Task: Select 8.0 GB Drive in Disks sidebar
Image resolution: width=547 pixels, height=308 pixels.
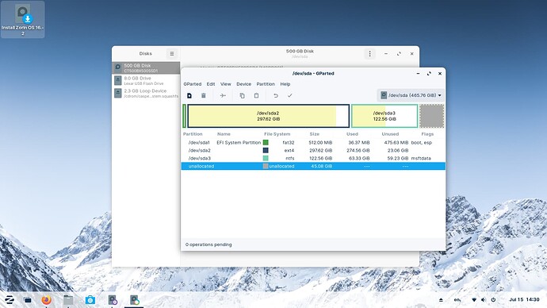Action: click(146, 81)
